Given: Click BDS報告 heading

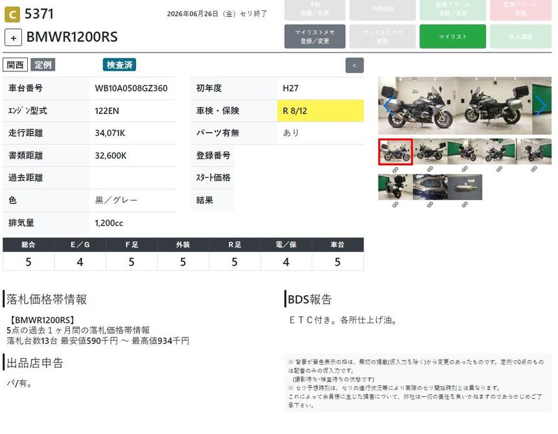Looking at the screenshot, I should (310, 299).
